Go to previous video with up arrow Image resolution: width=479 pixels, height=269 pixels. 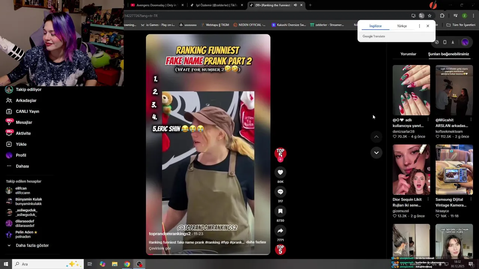pos(376,137)
